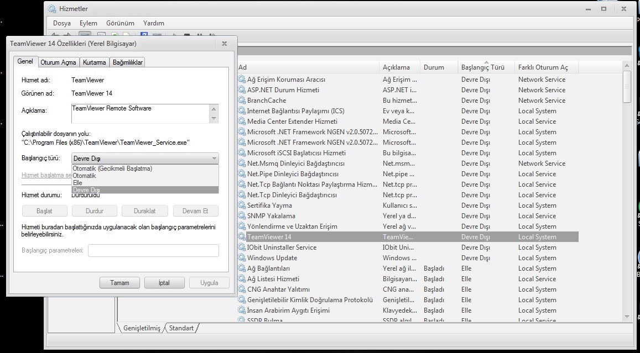Click gear icon beside Internet Bağlantısı Paylaşımı (ICS)
The height and width of the screenshot is (353, 640).
click(x=242, y=111)
